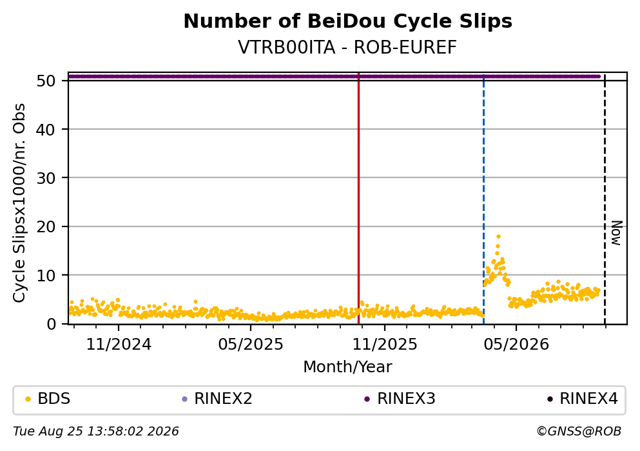
Task: Click the rotated Now label
Action: [616, 234]
